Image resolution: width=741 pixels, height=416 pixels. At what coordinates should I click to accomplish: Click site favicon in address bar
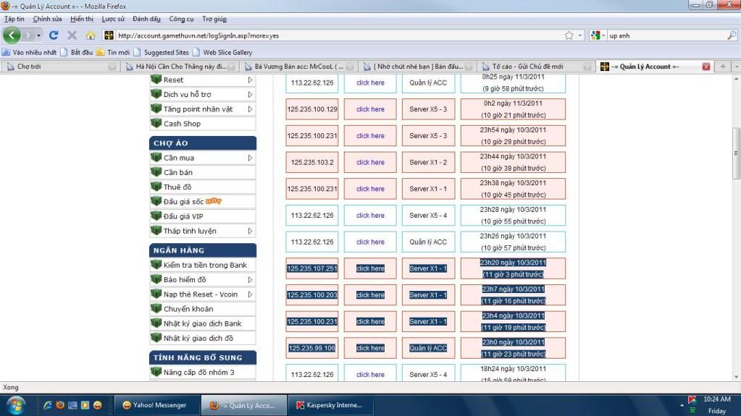[109, 35]
